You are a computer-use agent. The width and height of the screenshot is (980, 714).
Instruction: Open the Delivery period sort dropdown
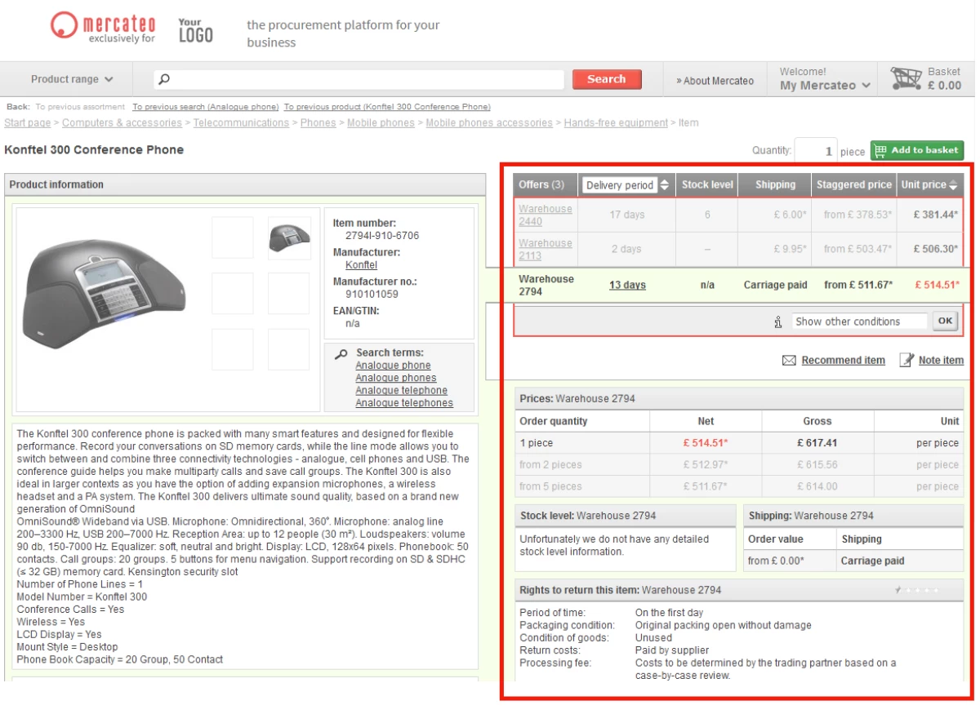pyautogui.click(x=627, y=185)
